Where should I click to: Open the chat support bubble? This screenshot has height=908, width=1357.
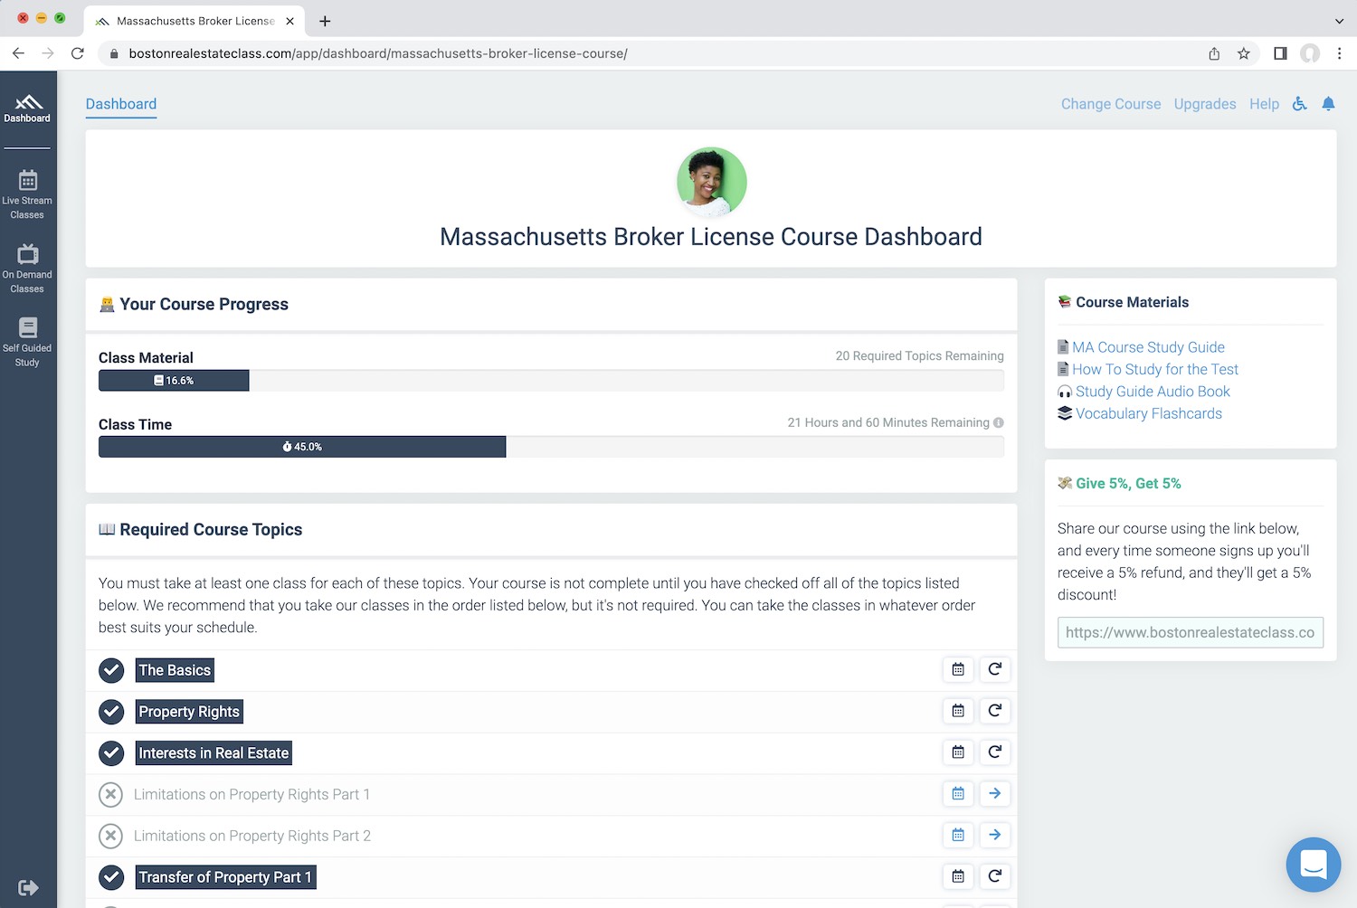(1313, 865)
